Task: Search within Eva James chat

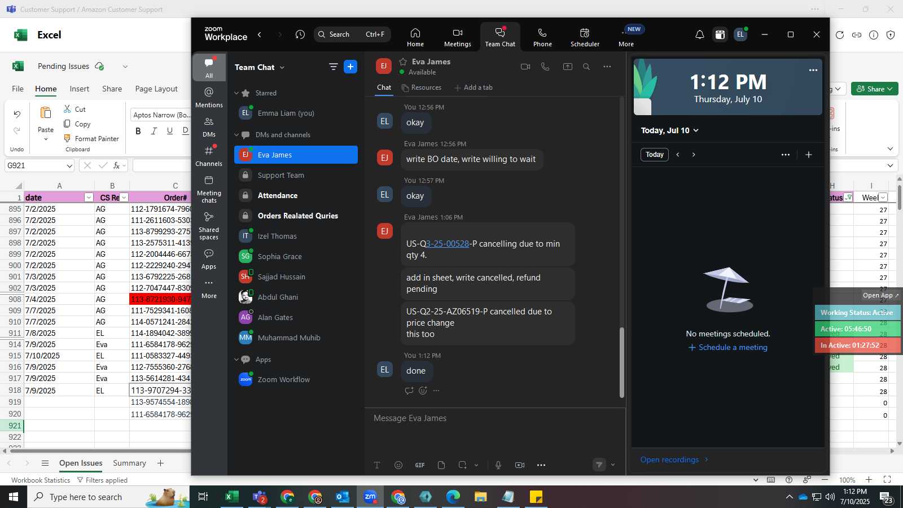Action: pyautogui.click(x=586, y=67)
